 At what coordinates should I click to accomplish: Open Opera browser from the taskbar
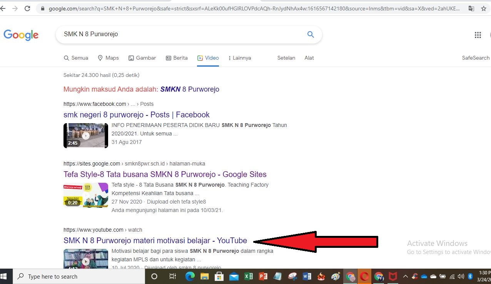point(364,276)
